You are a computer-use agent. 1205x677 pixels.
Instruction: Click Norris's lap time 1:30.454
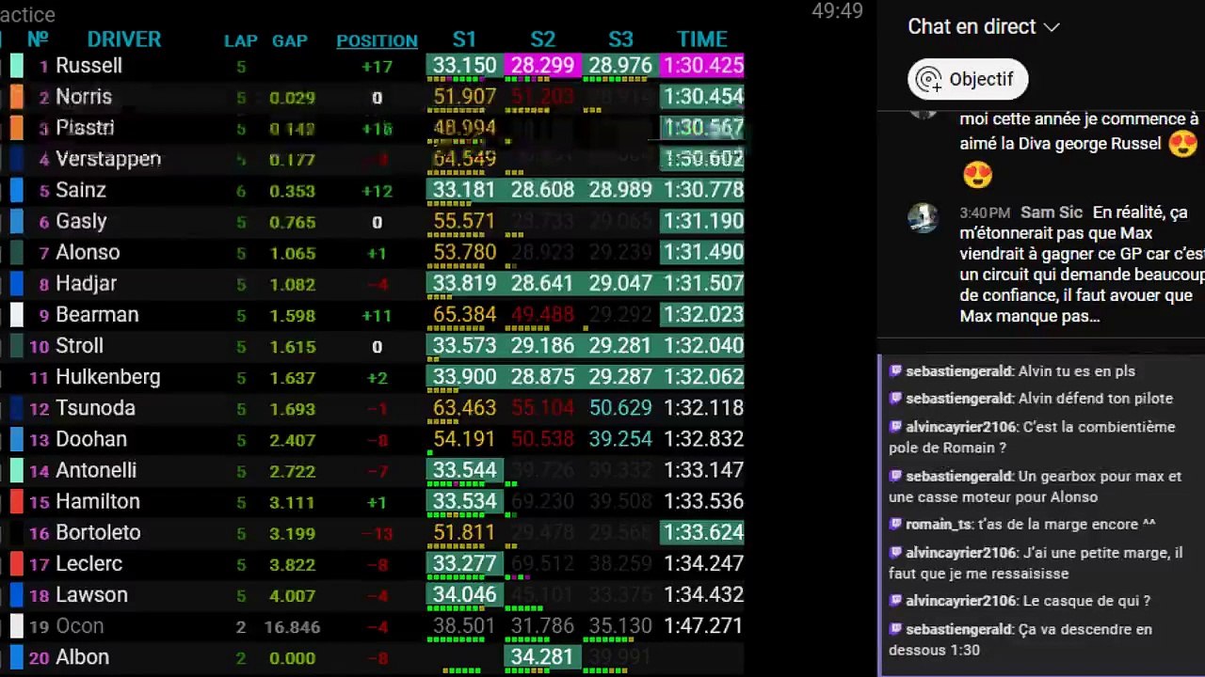coord(702,97)
